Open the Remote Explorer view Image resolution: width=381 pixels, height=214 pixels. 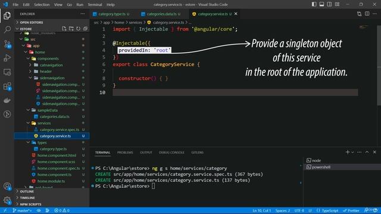7,72
